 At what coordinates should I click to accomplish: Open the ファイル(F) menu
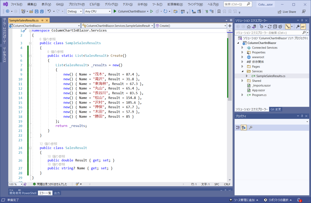coord(16,4)
